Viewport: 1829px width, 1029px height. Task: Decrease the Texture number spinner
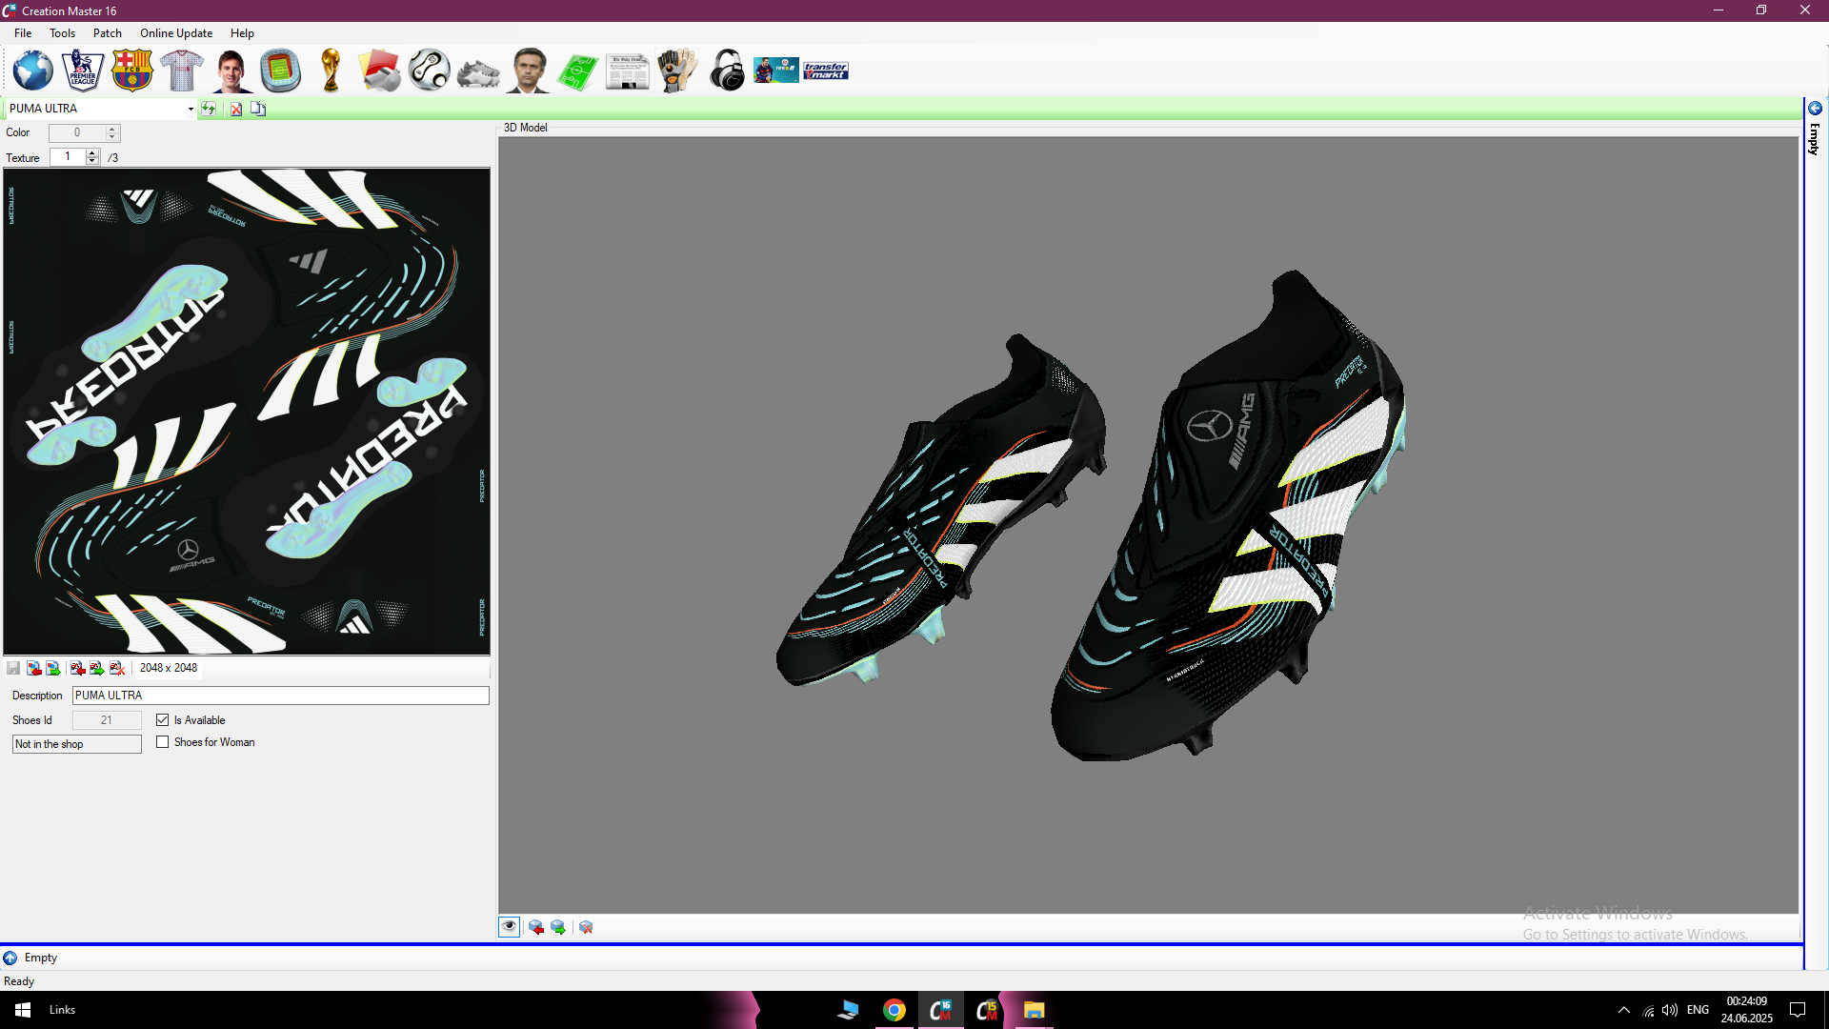[x=92, y=161]
